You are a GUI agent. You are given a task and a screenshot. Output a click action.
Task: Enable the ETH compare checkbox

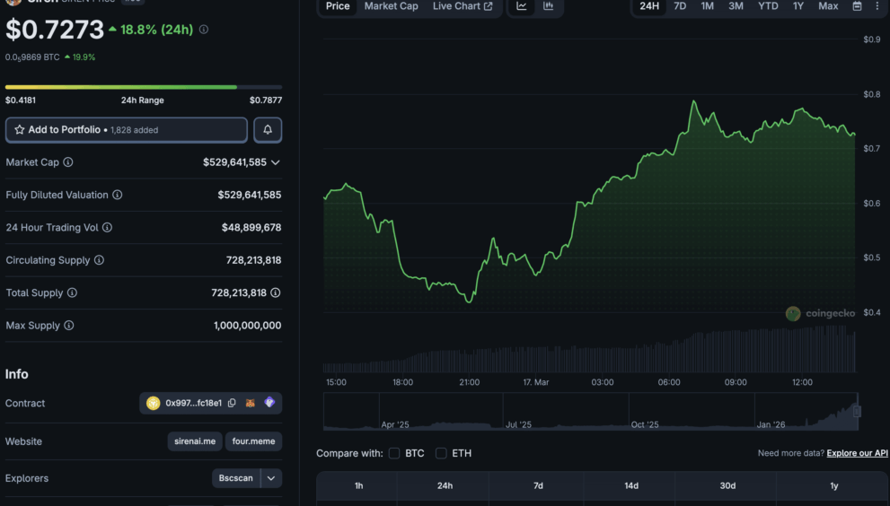click(441, 453)
